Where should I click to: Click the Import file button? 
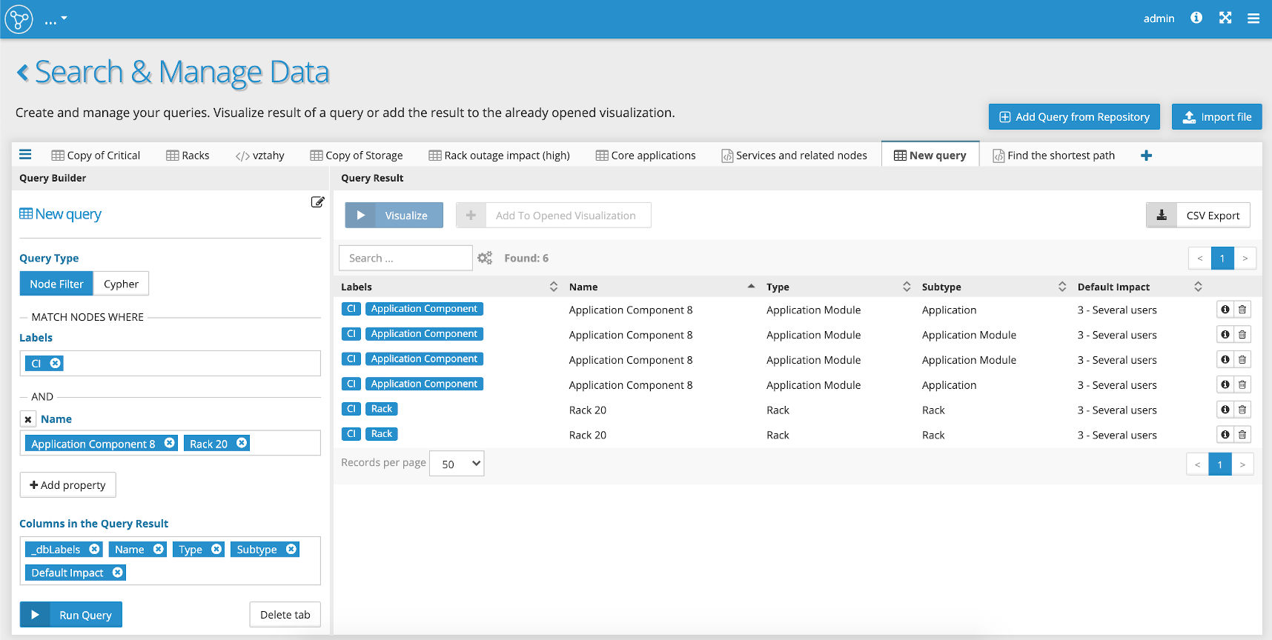click(1216, 117)
